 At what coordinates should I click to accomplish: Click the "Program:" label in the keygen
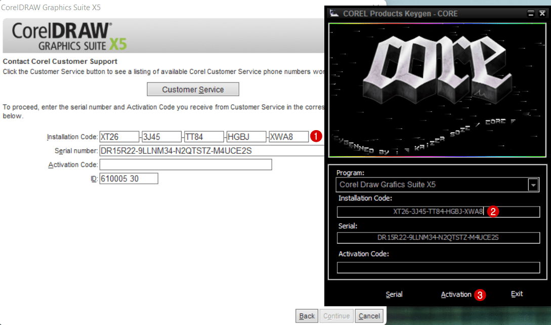pyautogui.click(x=350, y=173)
